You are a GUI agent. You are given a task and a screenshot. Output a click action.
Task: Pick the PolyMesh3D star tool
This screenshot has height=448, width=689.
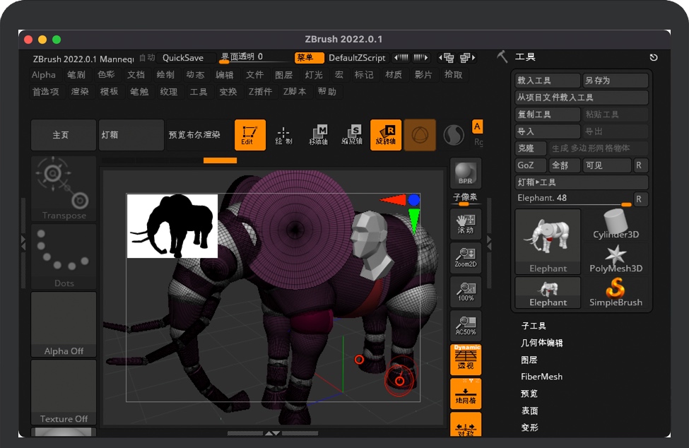[x=616, y=258]
